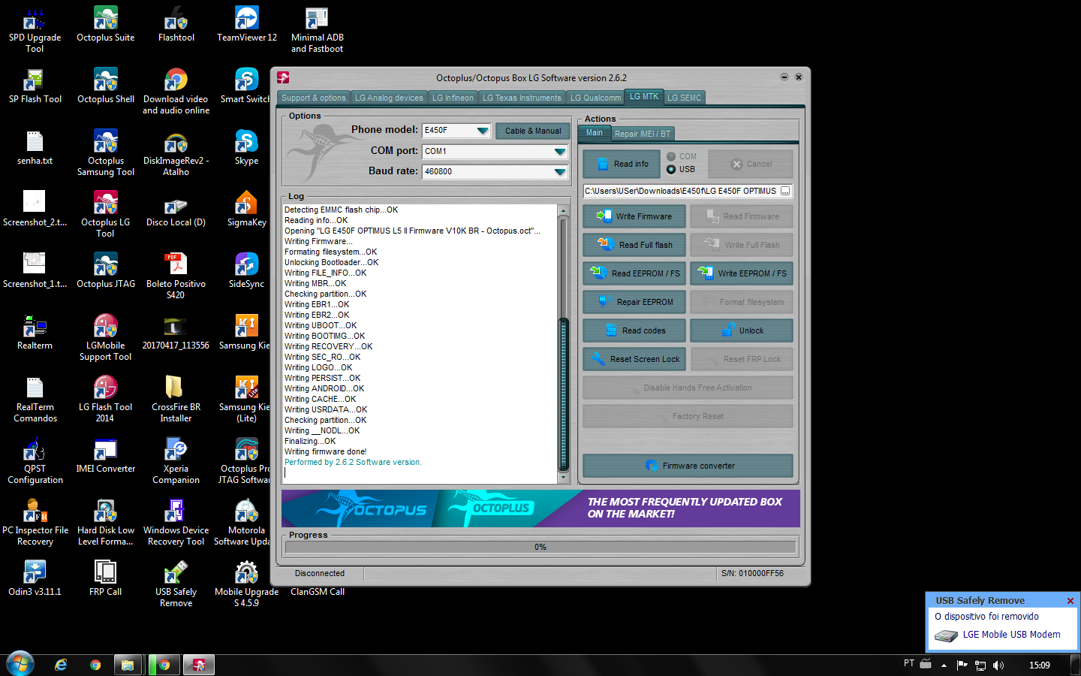Click the taskbar volume icon
Screen dimensions: 1081x676
(x=998, y=665)
